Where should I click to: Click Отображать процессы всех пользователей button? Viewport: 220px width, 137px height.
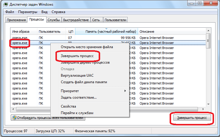click(48, 118)
